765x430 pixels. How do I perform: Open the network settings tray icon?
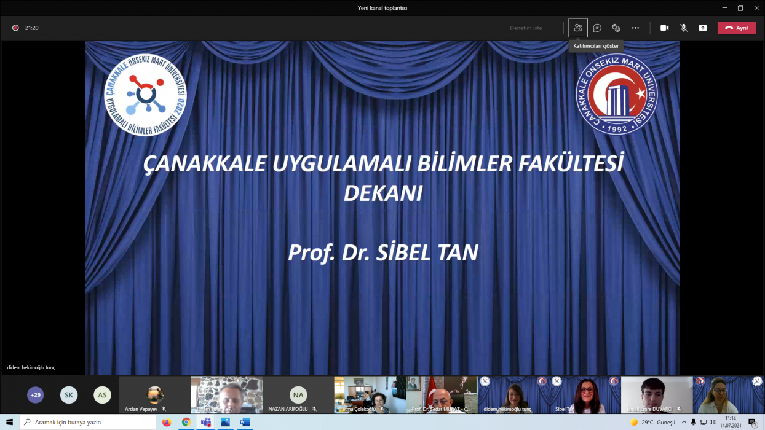(x=704, y=422)
